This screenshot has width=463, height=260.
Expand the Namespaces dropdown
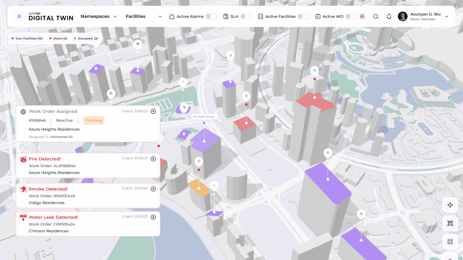pyautogui.click(x=99, y=17)
